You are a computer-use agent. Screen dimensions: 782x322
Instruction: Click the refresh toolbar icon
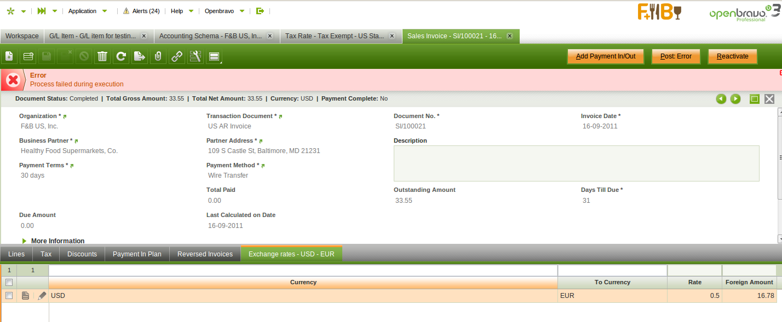click(x=121, y=56)
